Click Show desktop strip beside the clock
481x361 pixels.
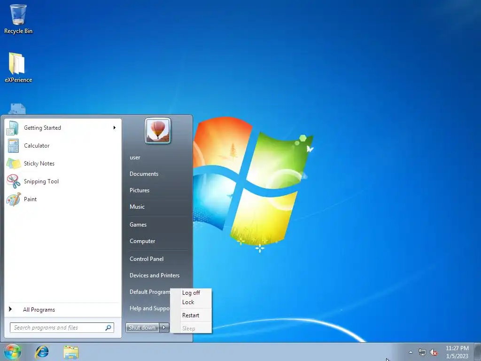[477, 352]
